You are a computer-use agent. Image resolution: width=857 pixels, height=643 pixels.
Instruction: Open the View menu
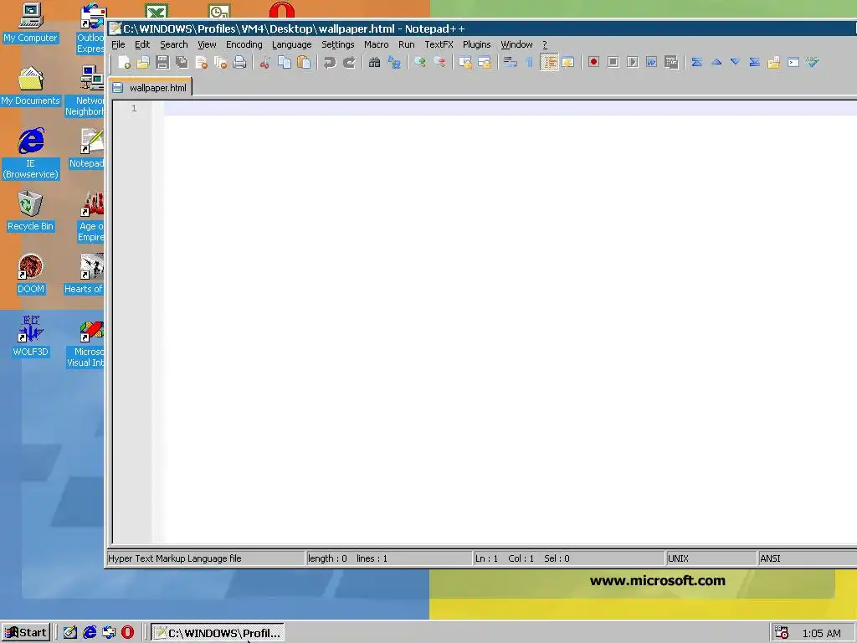point(207,45)
